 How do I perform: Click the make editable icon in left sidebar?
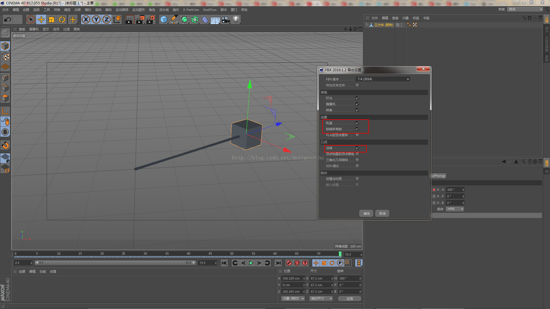[5, 33]
